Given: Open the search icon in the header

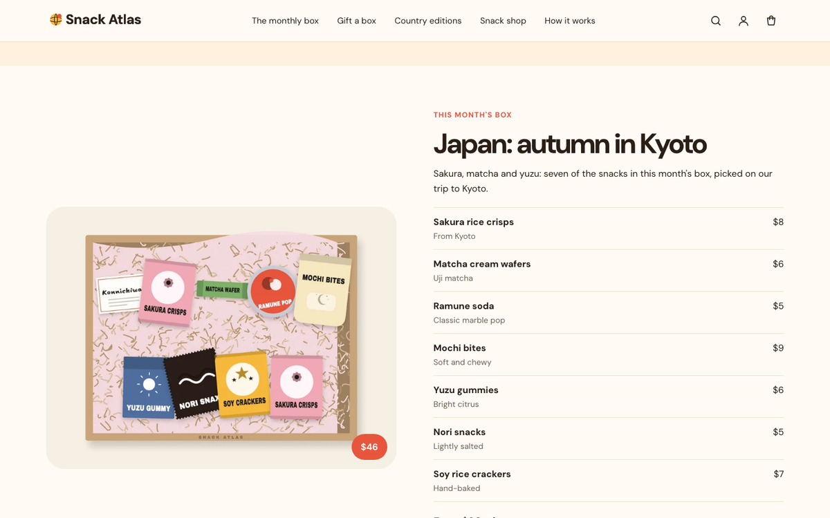Looking at the screenshot, I should (716, 21).
